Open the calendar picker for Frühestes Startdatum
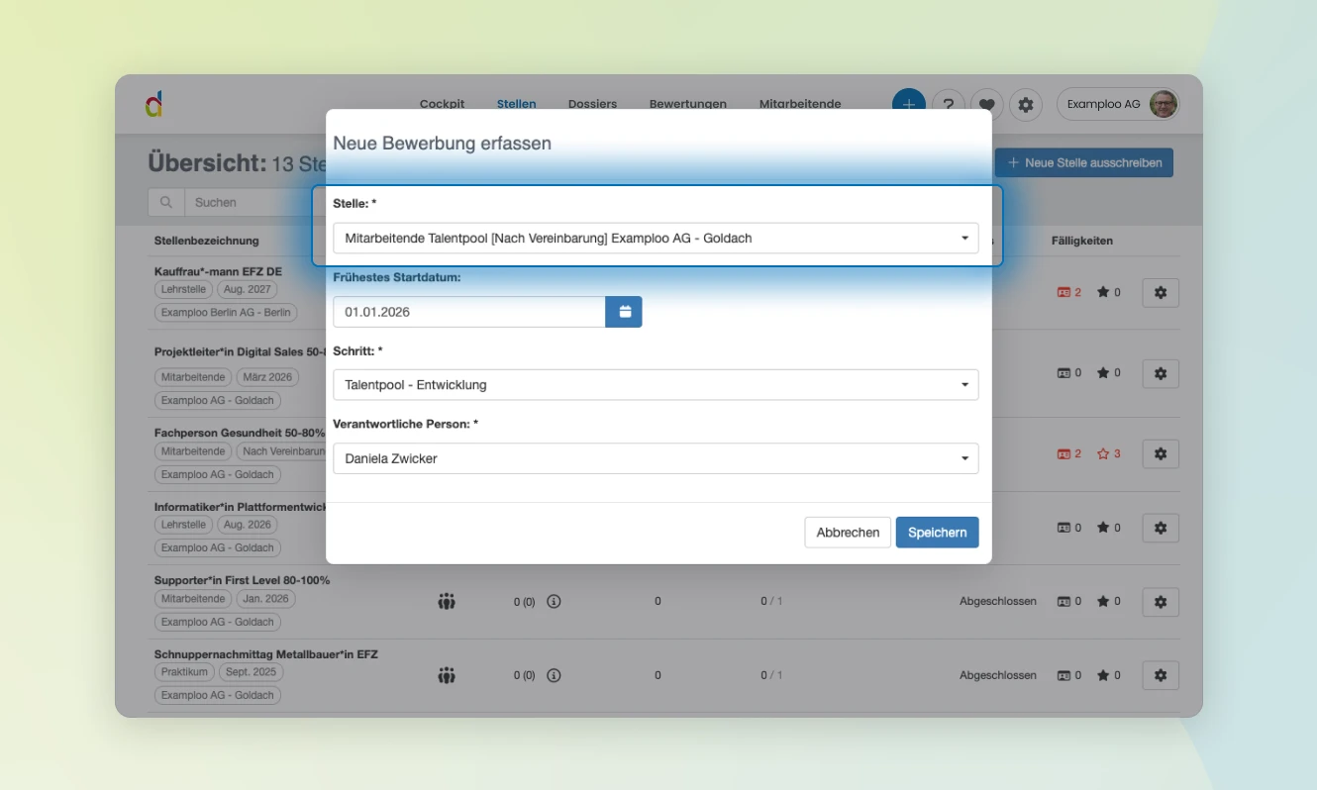Viewport: 1317px width, 790px height. [x=624, y=312]
